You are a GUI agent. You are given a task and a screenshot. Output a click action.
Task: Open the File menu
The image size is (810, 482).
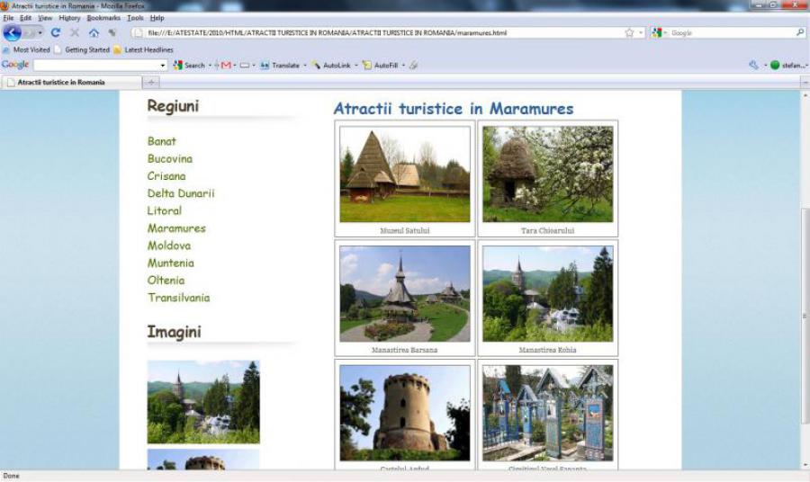(8, 18)
